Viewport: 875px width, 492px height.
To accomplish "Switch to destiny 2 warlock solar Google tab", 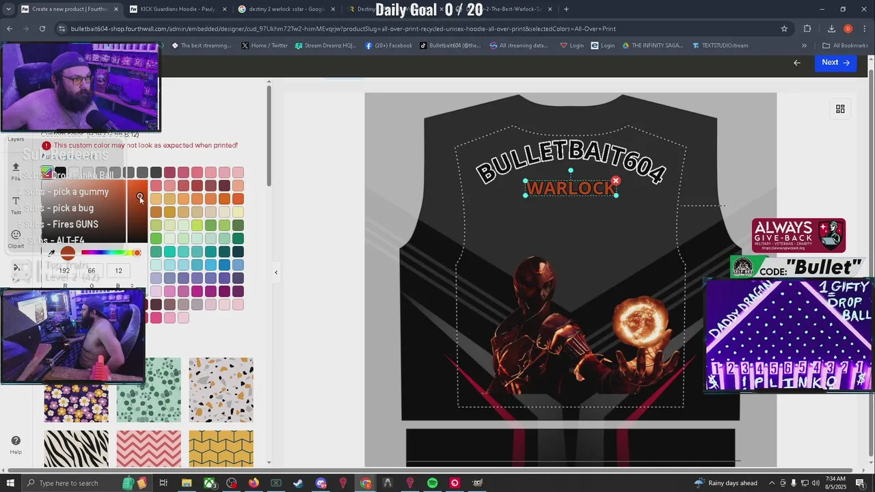I will [x=285, y=9].
